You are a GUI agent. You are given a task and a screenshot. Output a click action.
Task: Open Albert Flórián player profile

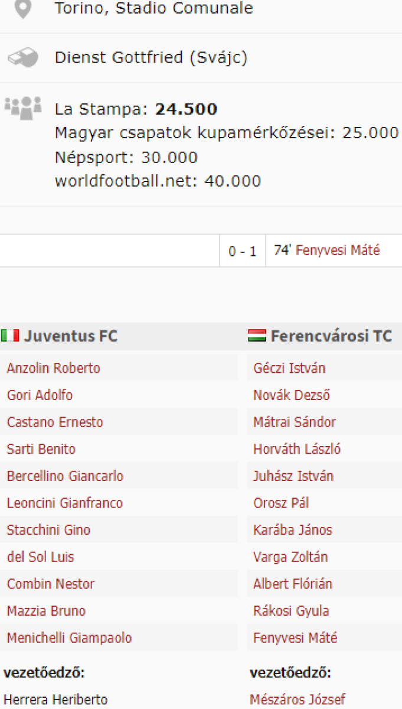(293, 584)
